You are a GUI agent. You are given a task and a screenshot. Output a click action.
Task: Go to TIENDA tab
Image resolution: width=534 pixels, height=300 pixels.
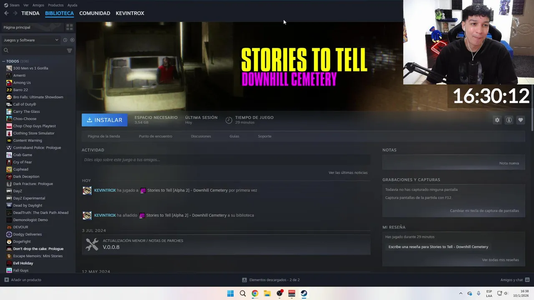click(30, 13)
